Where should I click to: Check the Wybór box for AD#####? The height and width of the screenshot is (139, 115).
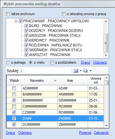(14, 88)
